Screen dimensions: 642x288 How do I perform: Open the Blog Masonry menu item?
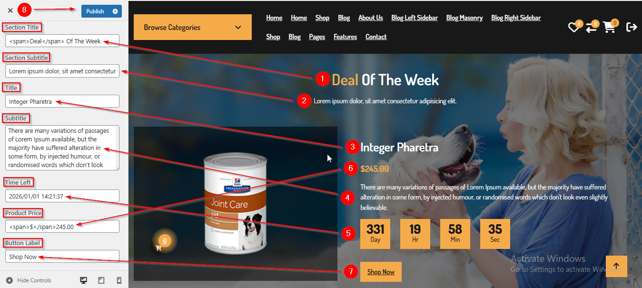(464, 18)
